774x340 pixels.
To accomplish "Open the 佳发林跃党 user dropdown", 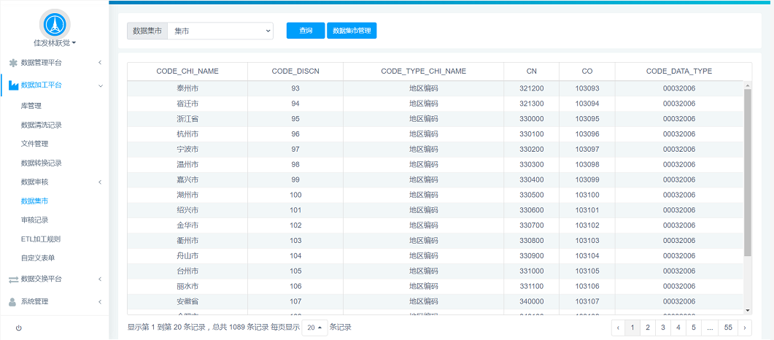I will click(x=55, y=44).
